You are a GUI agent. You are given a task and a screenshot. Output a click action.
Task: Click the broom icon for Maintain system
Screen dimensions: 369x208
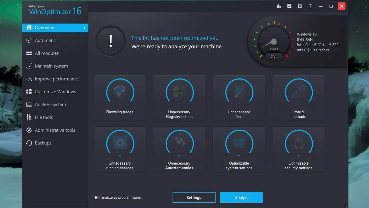(29, 66)
